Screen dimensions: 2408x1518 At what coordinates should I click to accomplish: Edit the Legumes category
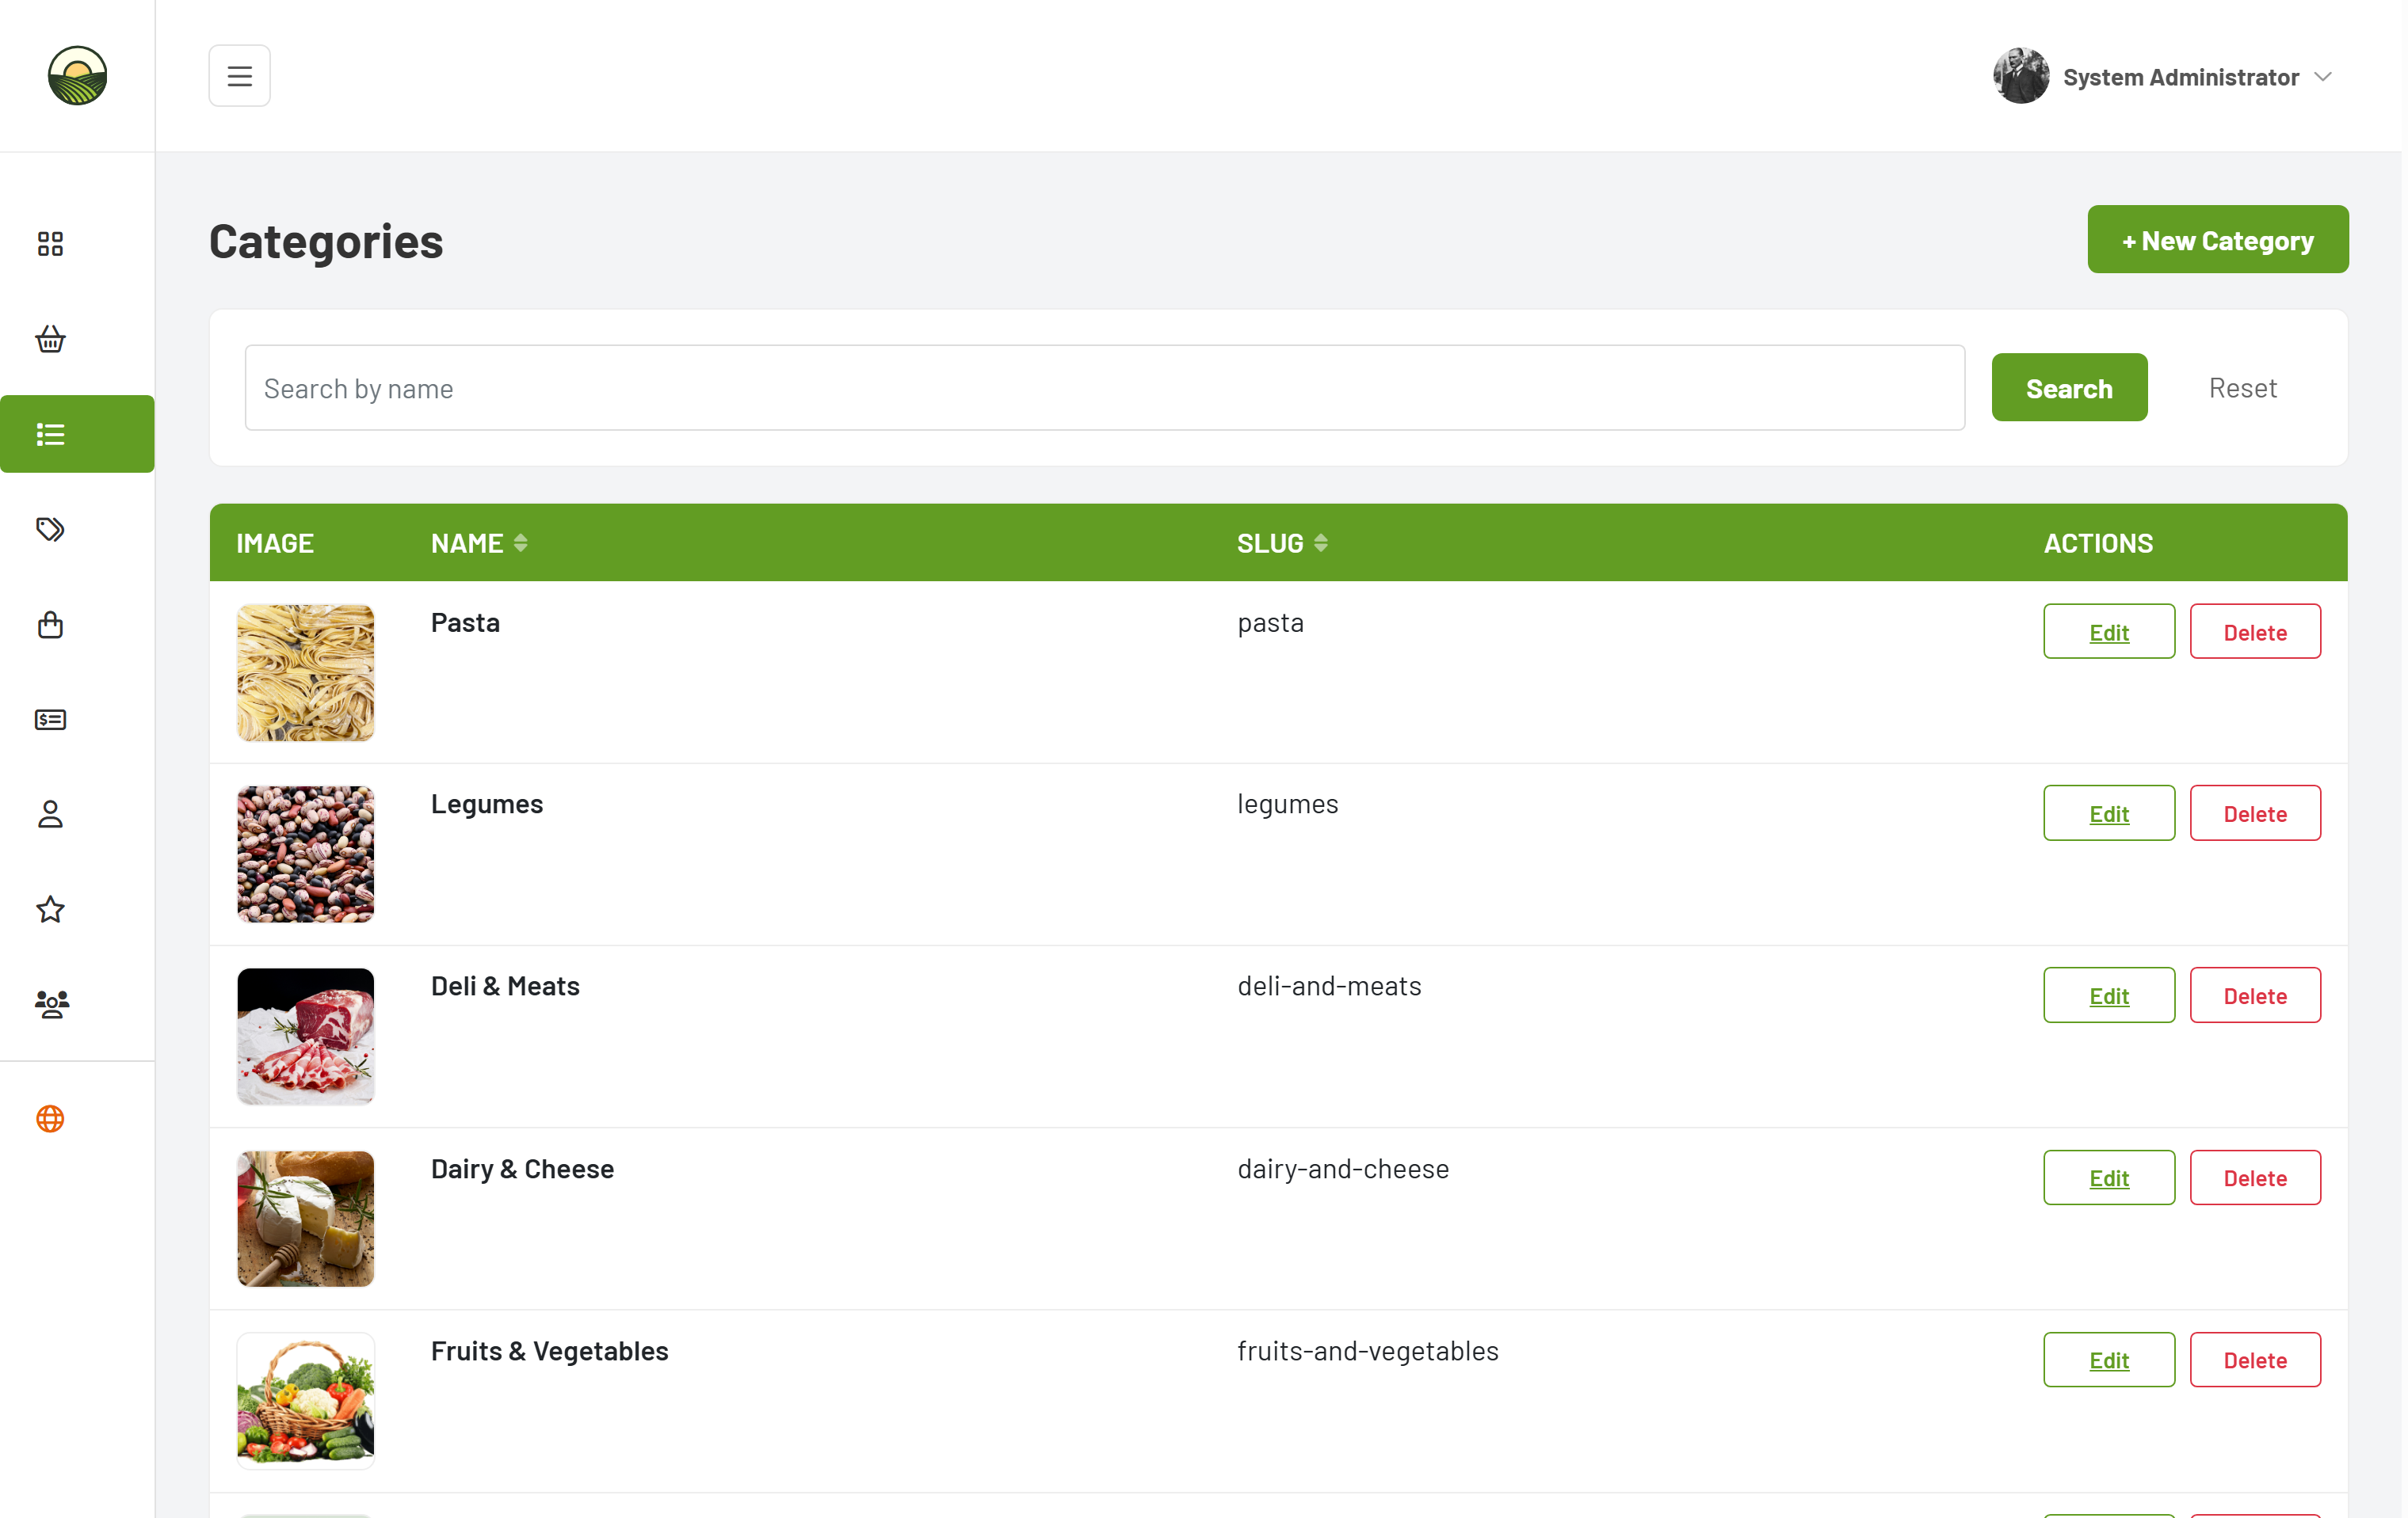pyautogui.click(x=2109, y=813)
